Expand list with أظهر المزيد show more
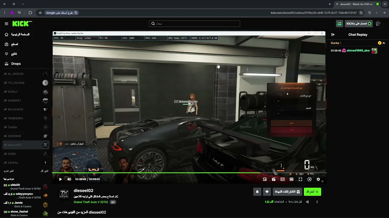Viewport: 389px width, 218px height. [x=9, y=171]
